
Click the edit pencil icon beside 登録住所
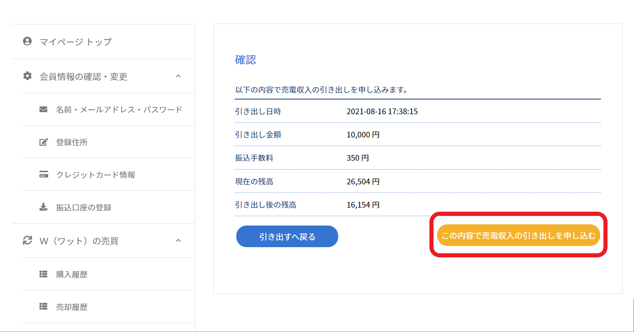click(x=43, y=142)
